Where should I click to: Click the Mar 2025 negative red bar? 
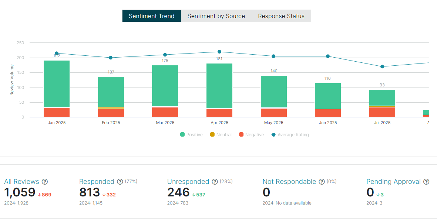coord(165,112)
